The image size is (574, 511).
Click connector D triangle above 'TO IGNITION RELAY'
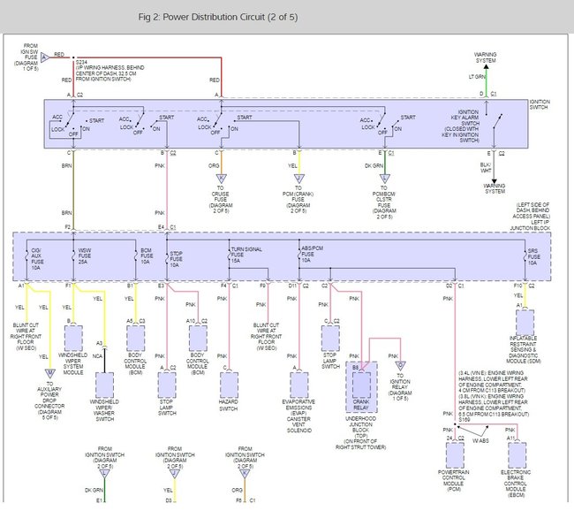[401, 365]
